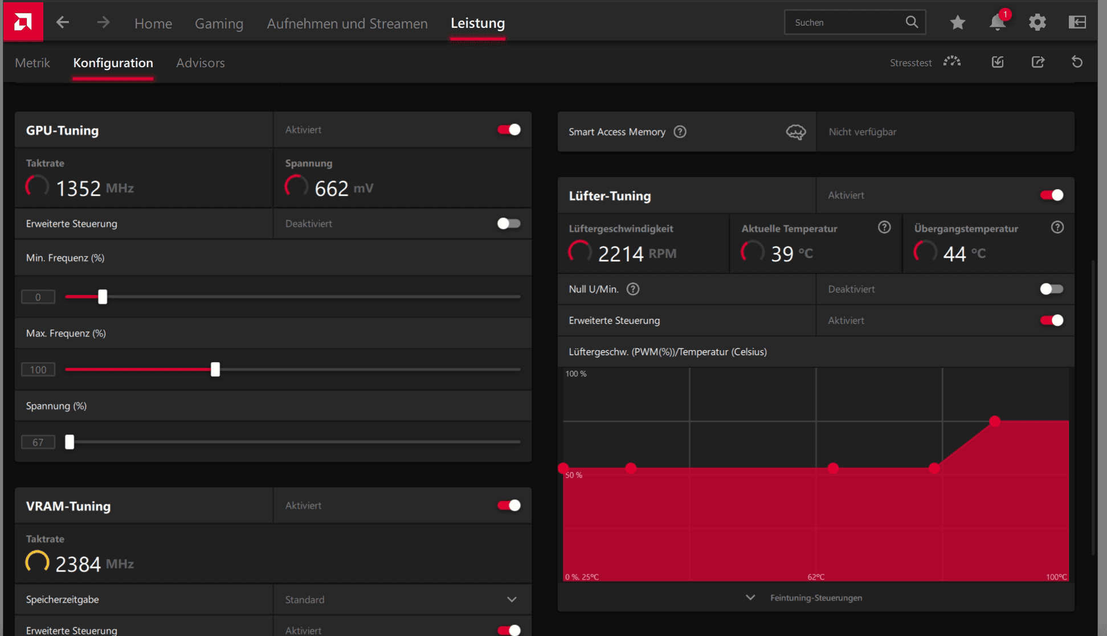Switch to the Metrik tab
The width and height of the screenshot is (1107, 636).
(32, 63)
